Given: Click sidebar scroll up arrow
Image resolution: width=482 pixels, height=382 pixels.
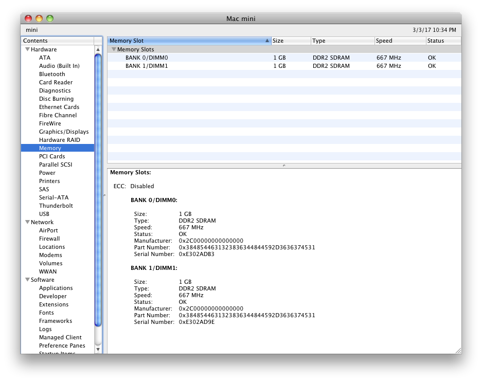Looking at the screenshot, I should (98, 49).
